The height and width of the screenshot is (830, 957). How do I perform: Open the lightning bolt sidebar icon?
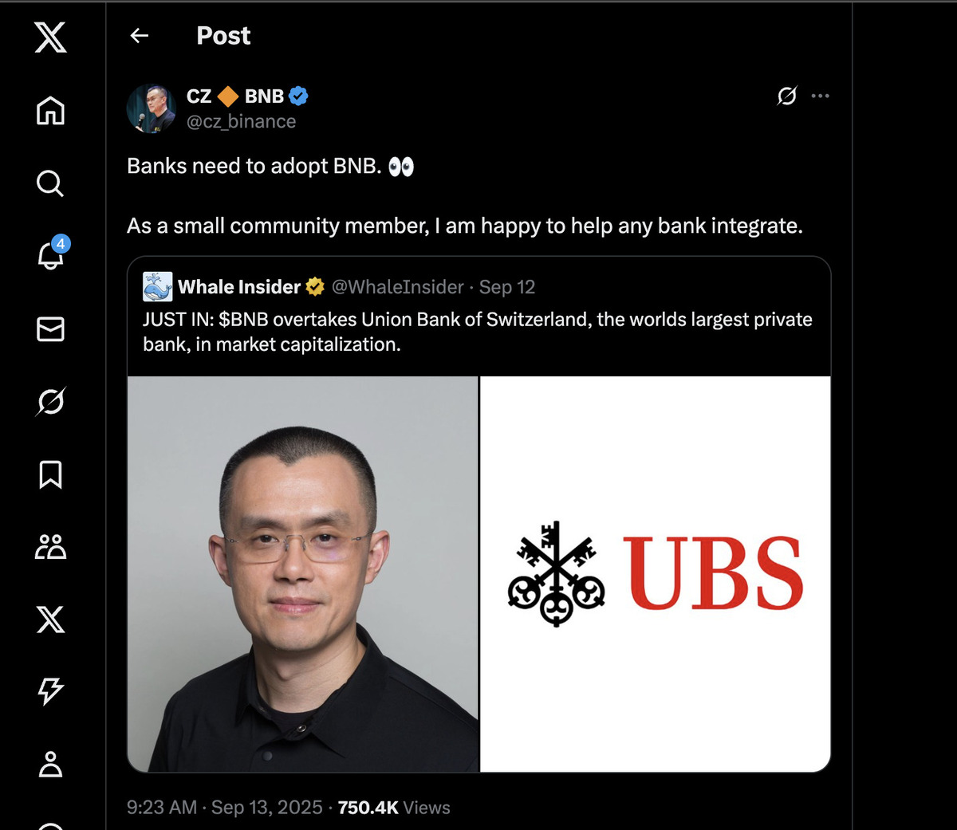(50, 691)
